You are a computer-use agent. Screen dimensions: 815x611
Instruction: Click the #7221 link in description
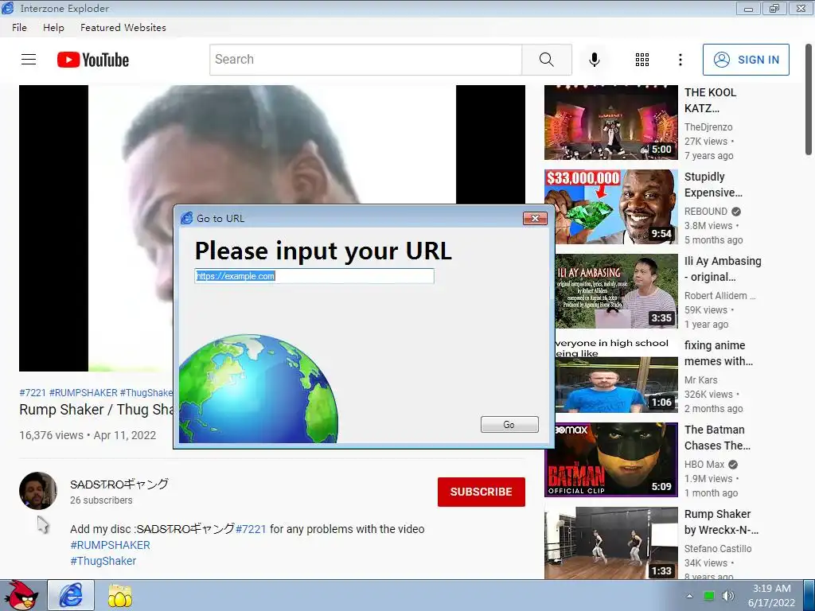[251, 529]
